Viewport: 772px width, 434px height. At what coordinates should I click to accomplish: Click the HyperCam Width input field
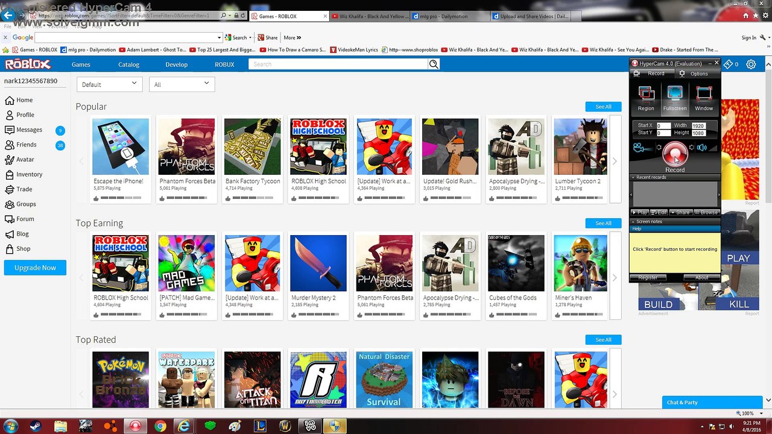click(698, 125)
